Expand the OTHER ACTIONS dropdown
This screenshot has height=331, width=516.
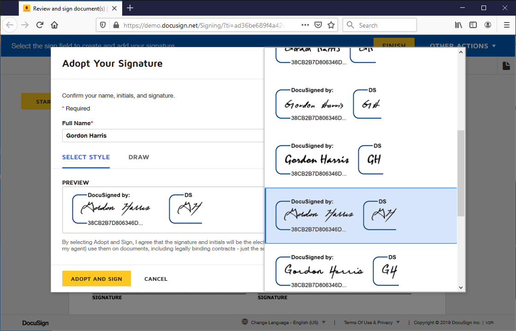463,46
